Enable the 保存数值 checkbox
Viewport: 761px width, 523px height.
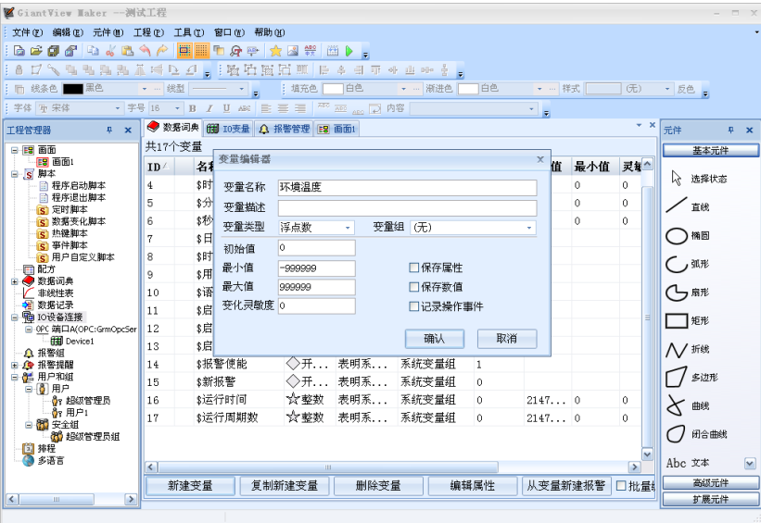[414, 287]
